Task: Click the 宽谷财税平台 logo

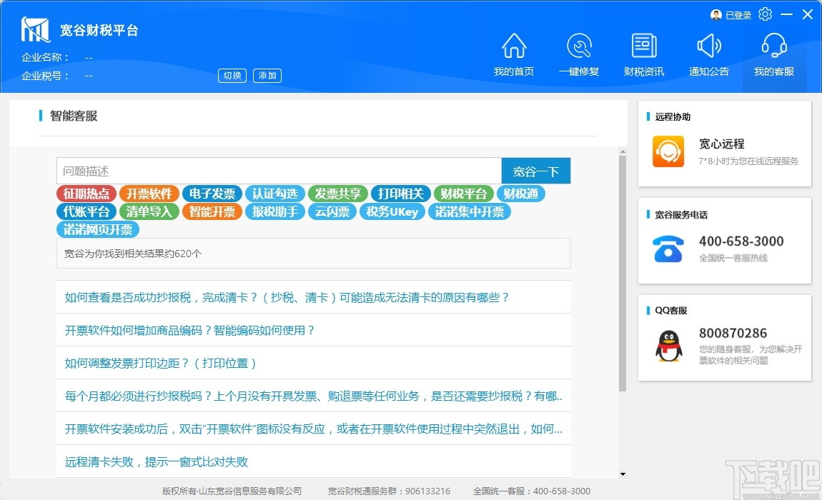Action: click(x=36, y=29)
